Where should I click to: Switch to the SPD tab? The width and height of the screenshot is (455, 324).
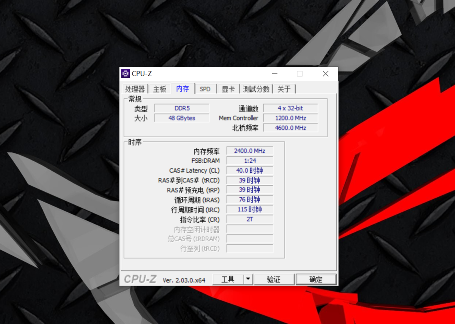205,89
